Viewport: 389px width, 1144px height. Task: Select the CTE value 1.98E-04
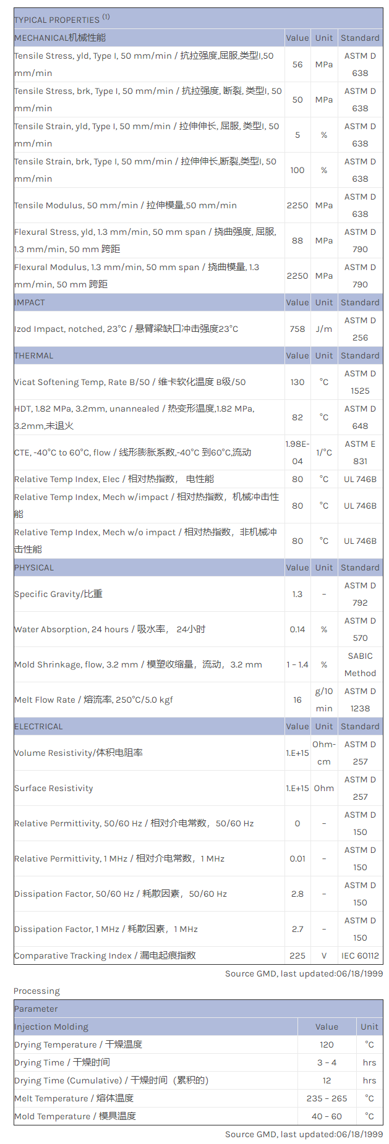pos(297,452)
